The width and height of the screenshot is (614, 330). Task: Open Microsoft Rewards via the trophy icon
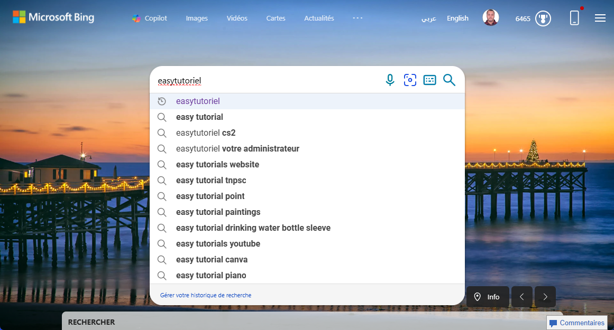tap(543, 18)
